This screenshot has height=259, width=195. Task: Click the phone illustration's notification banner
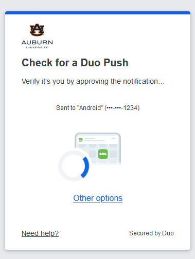pos(98,139)
